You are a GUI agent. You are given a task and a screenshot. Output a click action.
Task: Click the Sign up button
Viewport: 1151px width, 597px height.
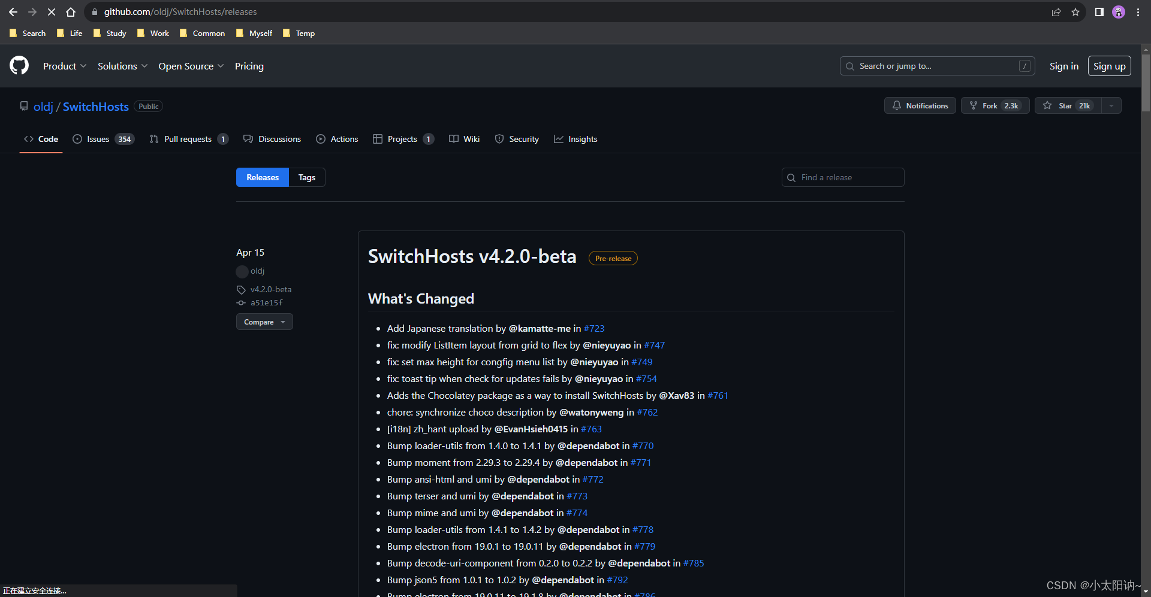click(1110, 66)
